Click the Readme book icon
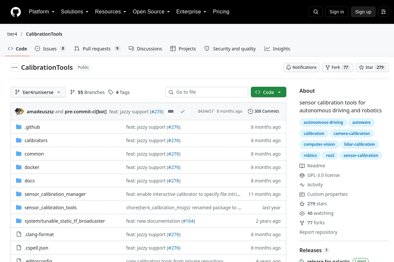This screenshot has height=262, width=394. coord(302,166)
